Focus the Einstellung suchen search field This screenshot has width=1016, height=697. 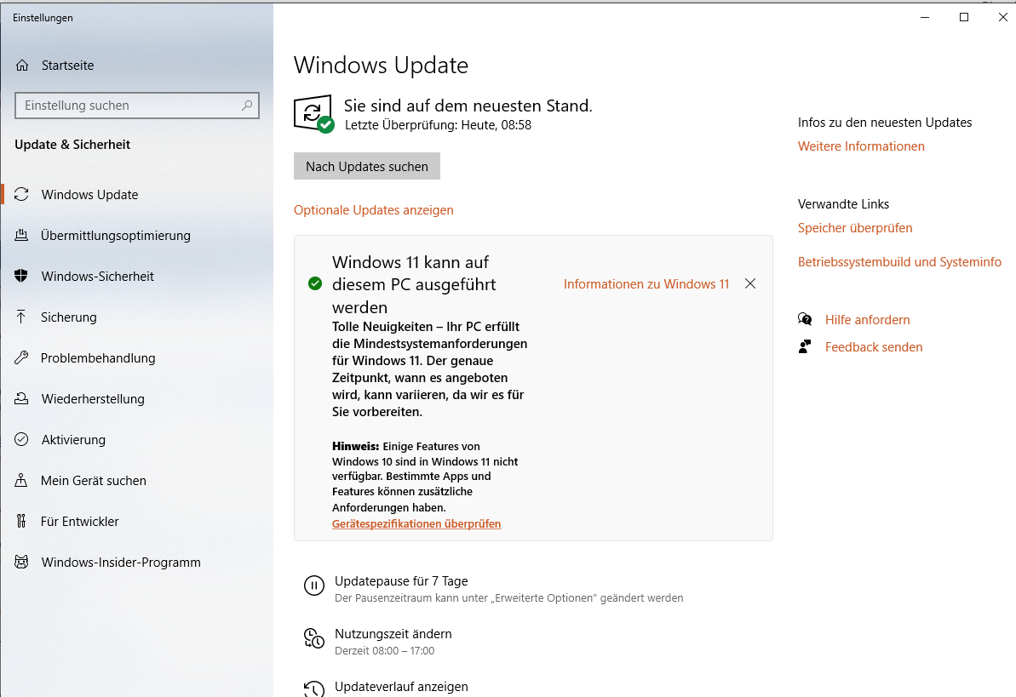pos(137,105)
